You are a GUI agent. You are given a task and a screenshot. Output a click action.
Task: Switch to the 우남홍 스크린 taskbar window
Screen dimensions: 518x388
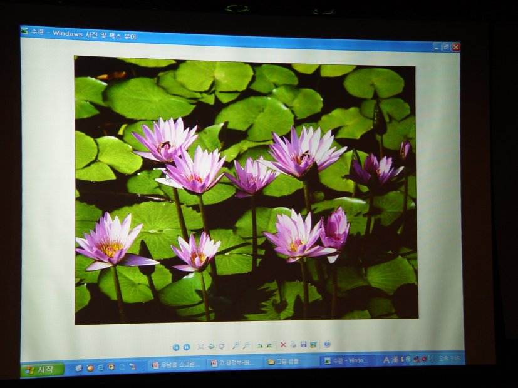tap(176, 365)
